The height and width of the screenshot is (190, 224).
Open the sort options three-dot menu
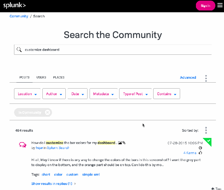(206, 130)
